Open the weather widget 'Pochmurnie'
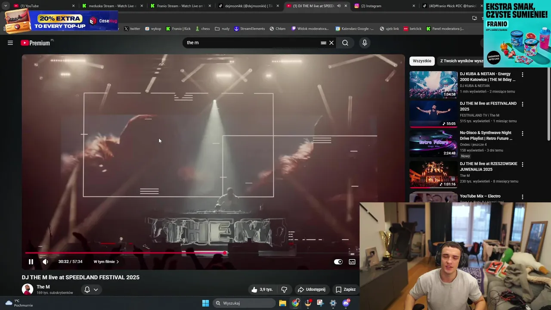The height and width of the screenshot is (310, 551). 18,303
